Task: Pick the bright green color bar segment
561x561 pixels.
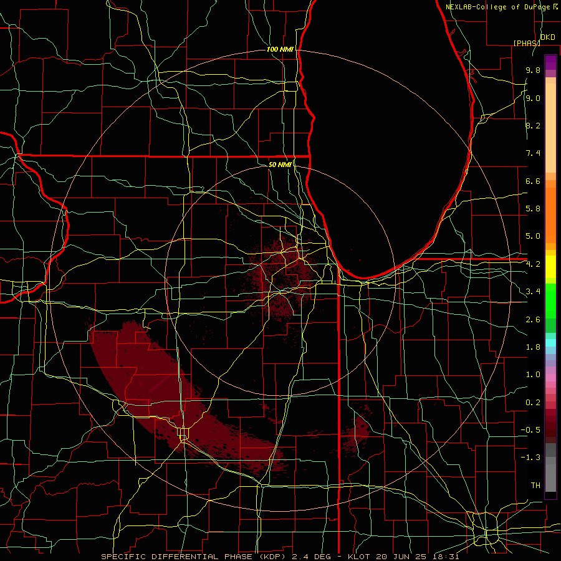Action: tap(550, 300)
